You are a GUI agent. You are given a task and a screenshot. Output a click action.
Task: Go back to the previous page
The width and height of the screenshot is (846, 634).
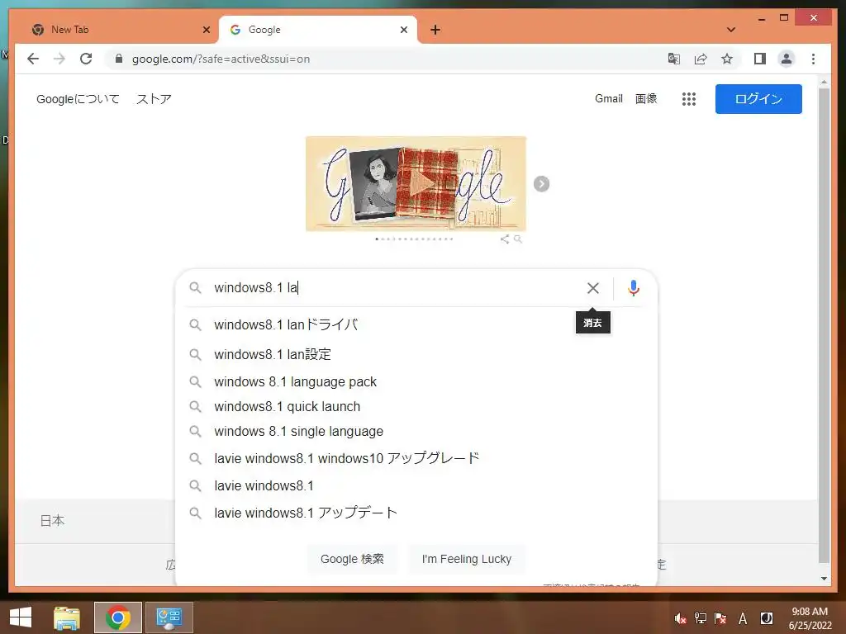pyautogui.click(x=33, y=59)
